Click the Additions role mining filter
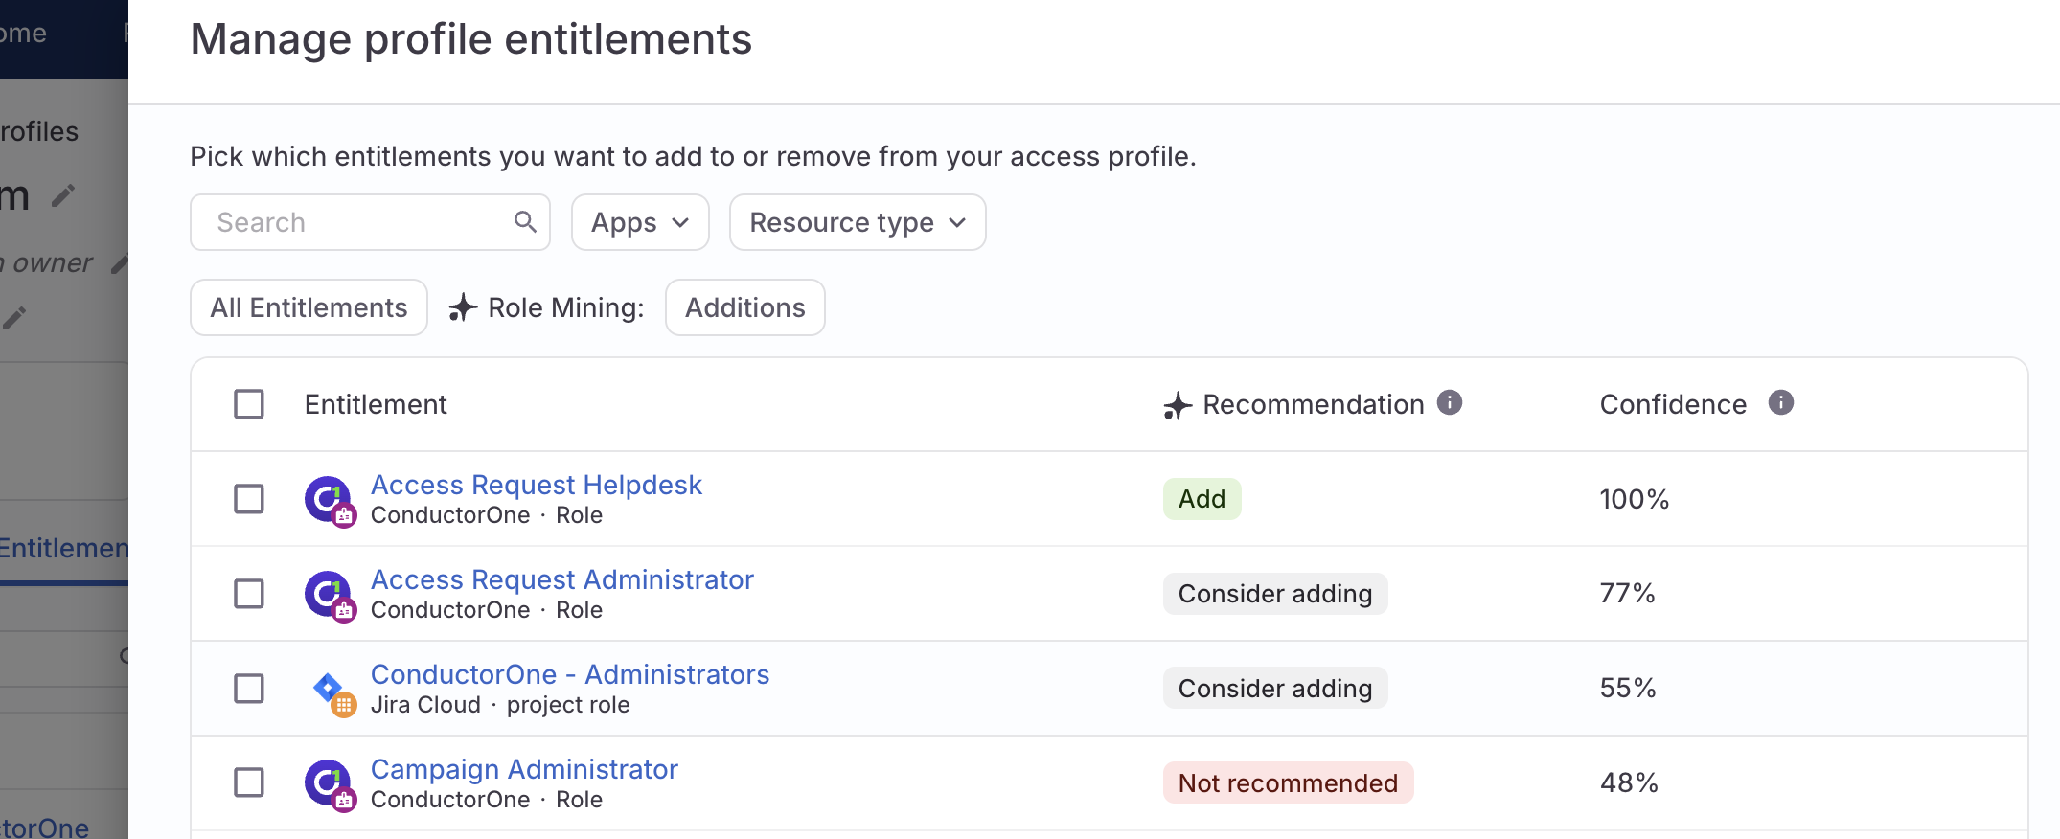2060x839 pixels. [x=744, y=307]
